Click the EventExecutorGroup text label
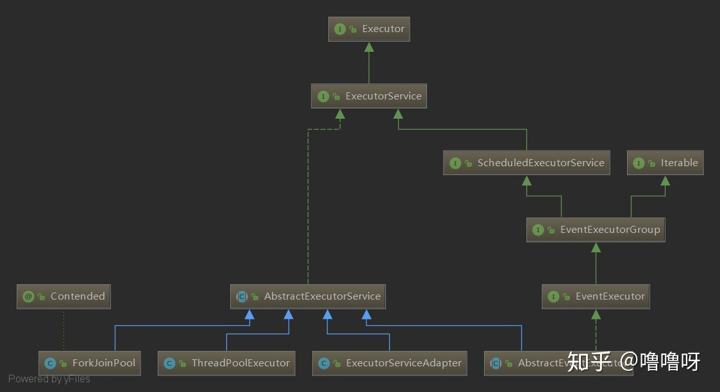 point(610,229)
